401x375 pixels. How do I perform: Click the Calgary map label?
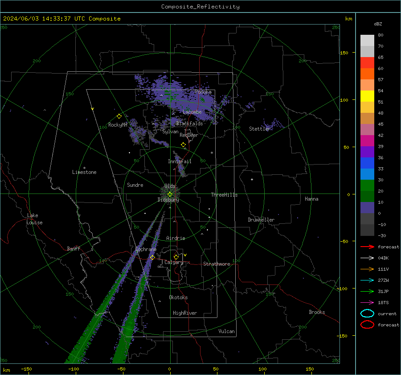(x=174, y=262)
